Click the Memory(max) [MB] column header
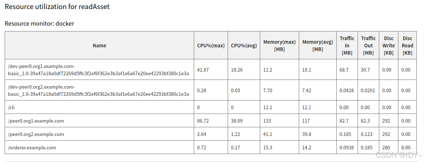This screenshot has width=424, height=162. [x=280, y=46]
